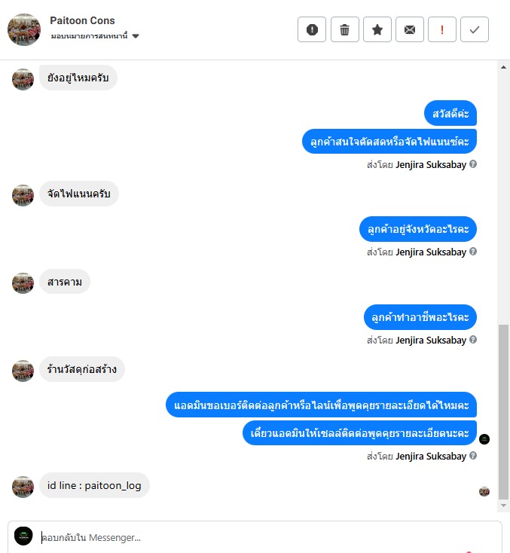Screen dimensions: 510x553
Task: Click the Paitoon Cons name in header
Action: coord(82,20)
